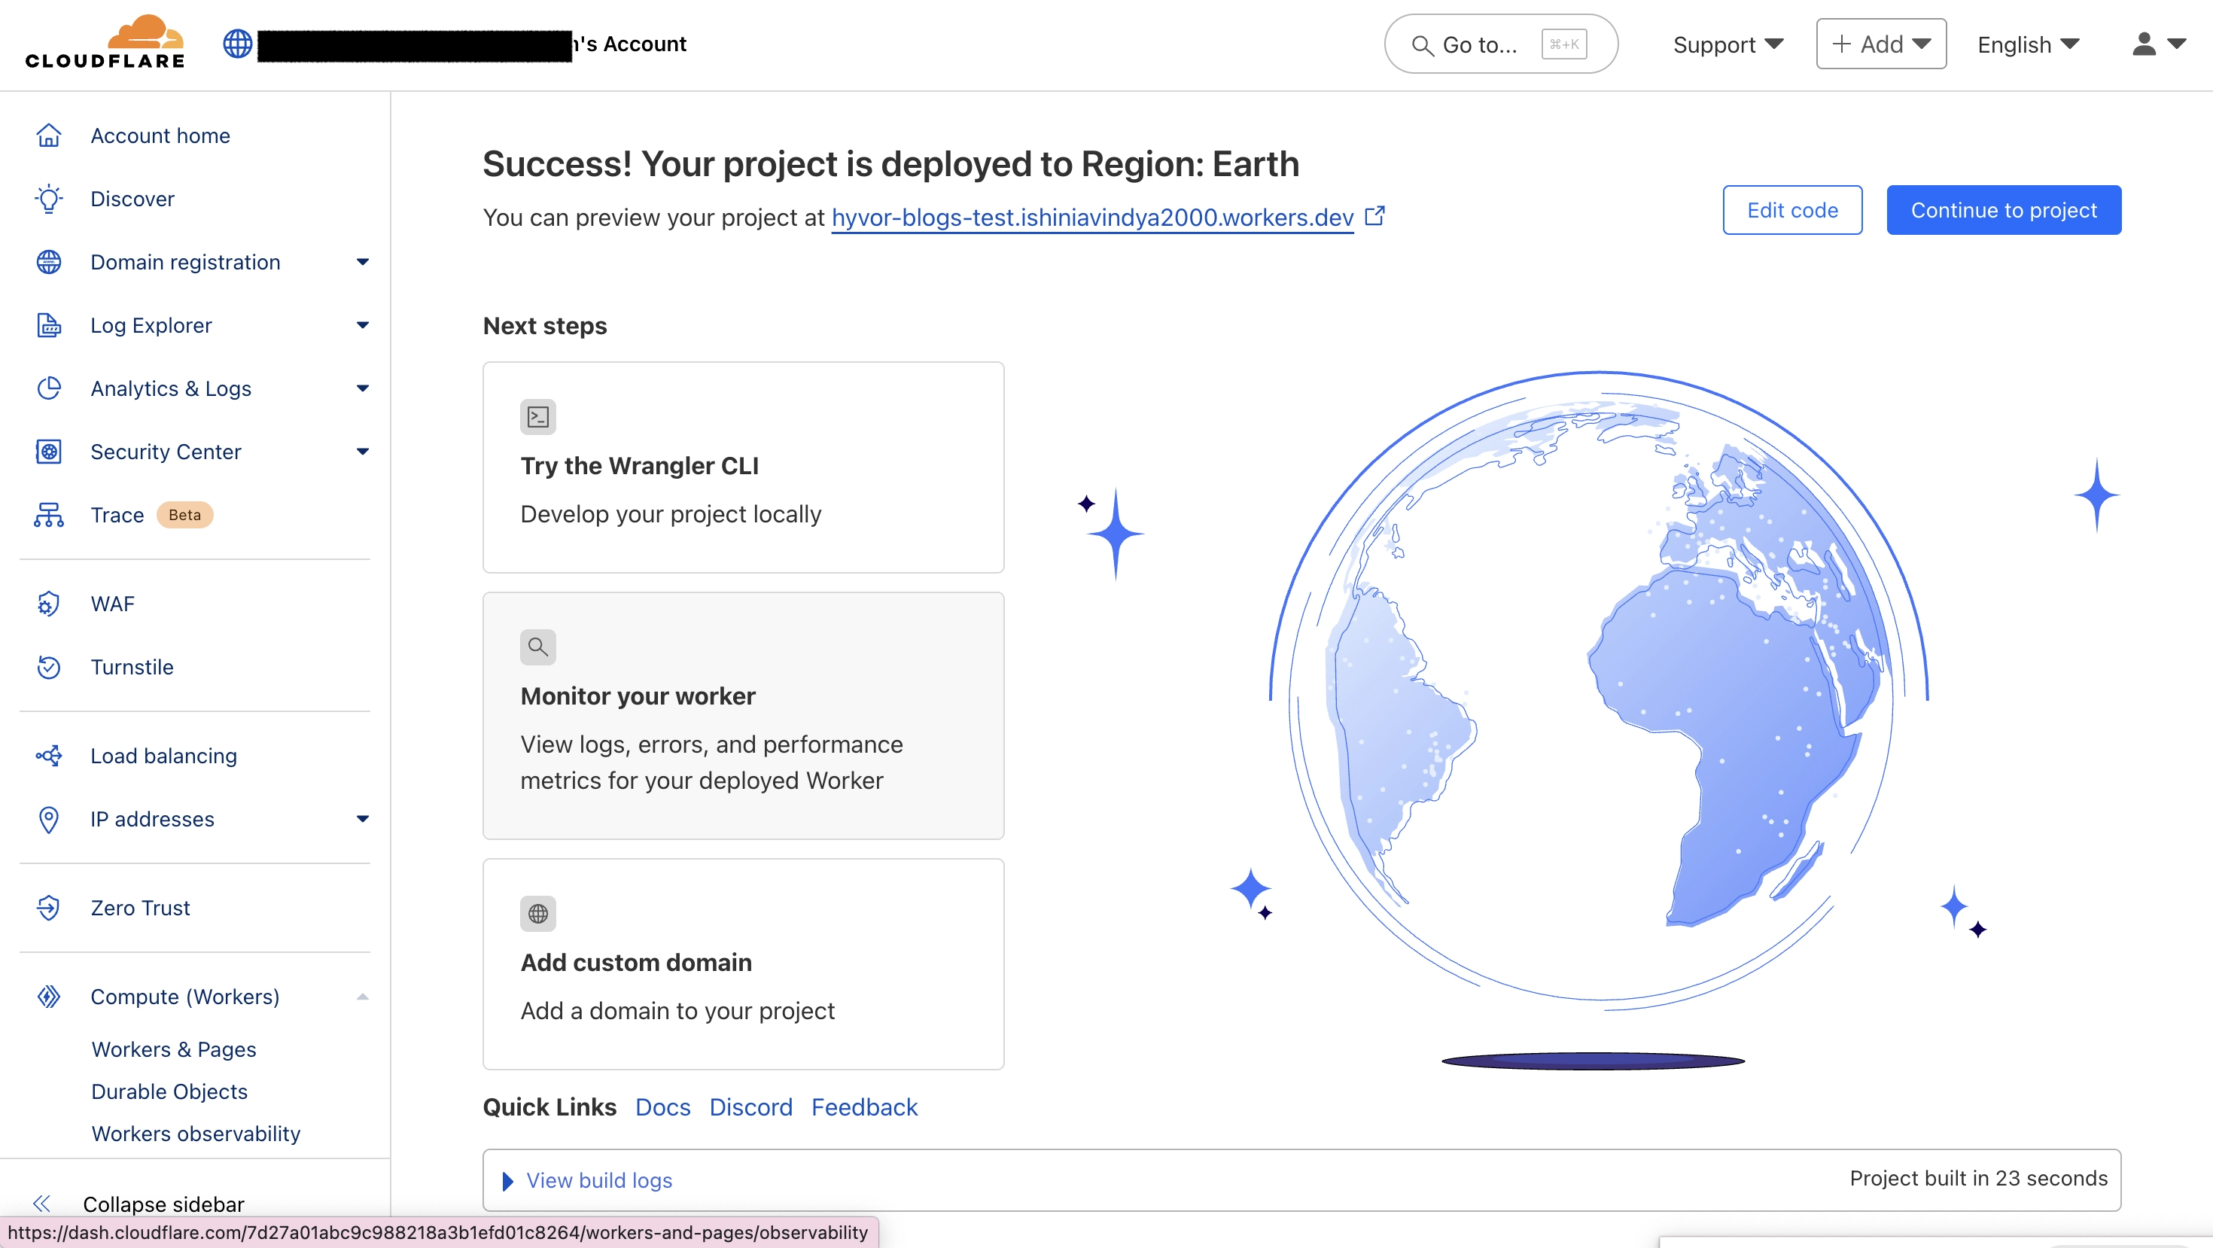
Task: Click the Security Center icon
Action: click(x=49, y=452)
